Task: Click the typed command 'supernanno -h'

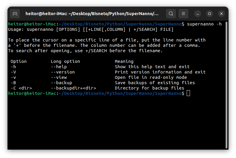Action: [x=204, y=24]
